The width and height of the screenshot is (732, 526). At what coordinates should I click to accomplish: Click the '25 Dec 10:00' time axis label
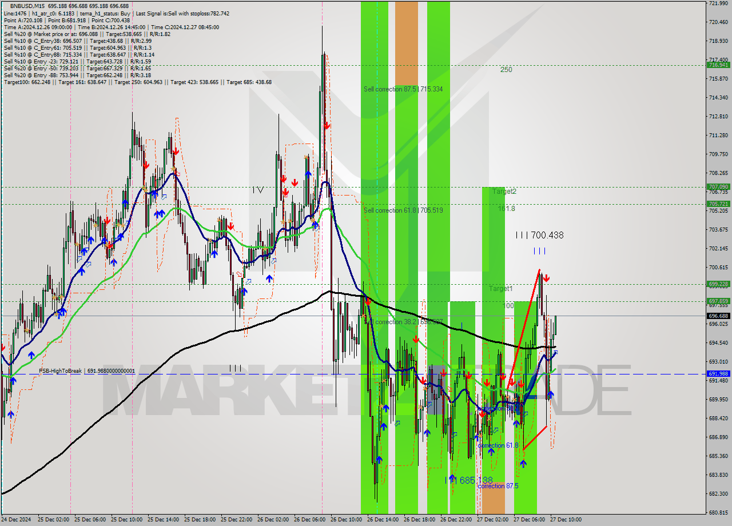[126, 520]
